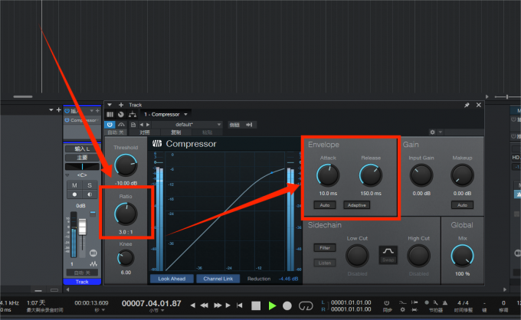The image size is (521, 320).
Task: Click the green Play button
Action: 272,305
